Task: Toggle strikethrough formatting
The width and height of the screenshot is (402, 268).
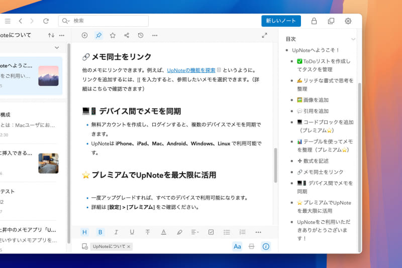Action: tap(148, 232)
